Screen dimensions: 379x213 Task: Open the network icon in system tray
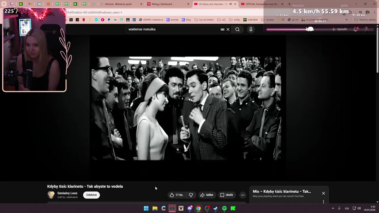(354, 208)
